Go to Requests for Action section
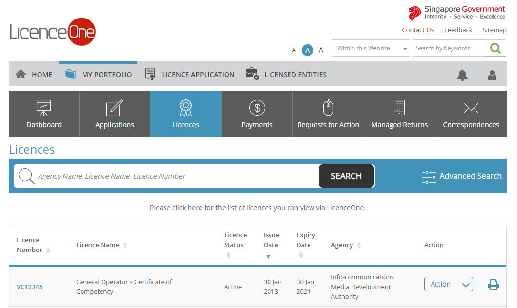517x308 pixels. coord(328,114)
